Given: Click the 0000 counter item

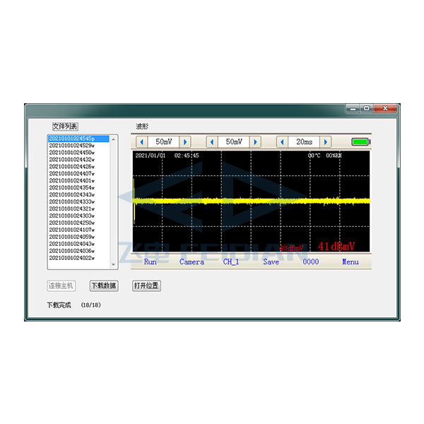Looking at the screenshot, I should point(311,261).
